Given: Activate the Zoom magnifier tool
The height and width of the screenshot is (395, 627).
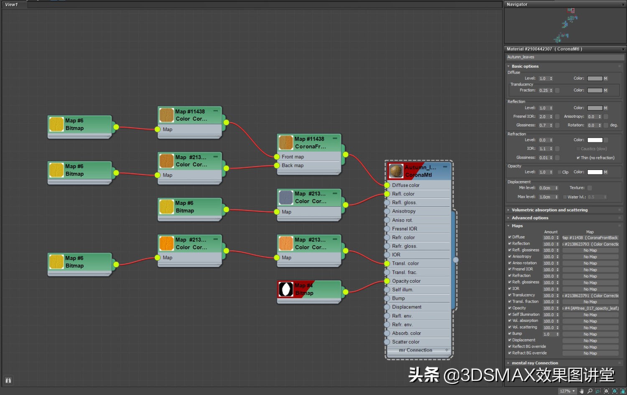Looking at the screenshot, I should click(590, 391).
